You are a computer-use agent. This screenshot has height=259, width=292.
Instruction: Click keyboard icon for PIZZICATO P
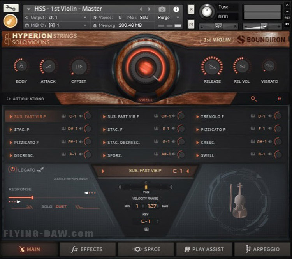253,129
